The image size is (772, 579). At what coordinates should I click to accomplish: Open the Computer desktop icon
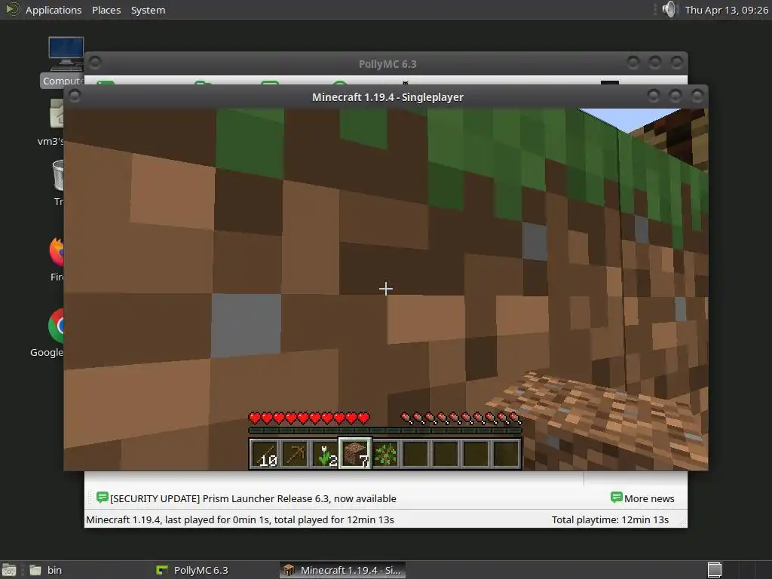pyautogui.click(x=65, y=62)
